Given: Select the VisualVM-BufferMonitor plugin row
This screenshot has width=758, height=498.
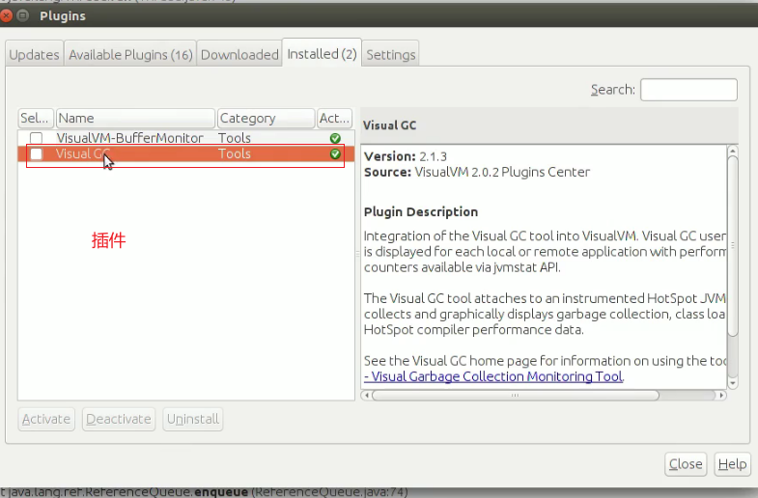Looking at the screenshot, I should coord(186,138).
